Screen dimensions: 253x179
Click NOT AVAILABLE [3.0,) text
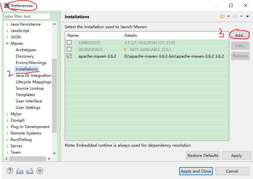point(150,49)
